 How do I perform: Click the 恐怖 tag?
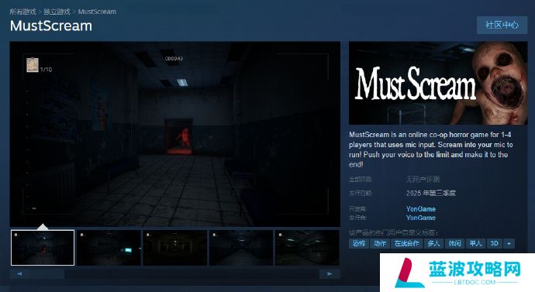pos(359,243)
